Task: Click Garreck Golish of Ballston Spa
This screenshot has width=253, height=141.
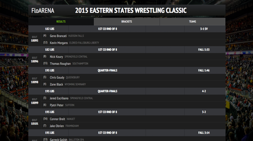Action: click(58, 140)
